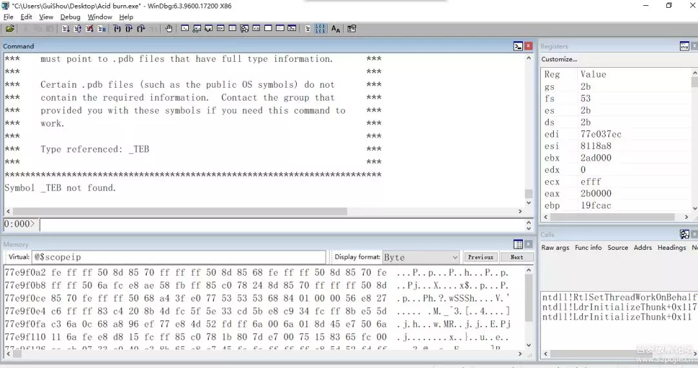Open the File menu
The height and width of the screenshot is (368, 698).
pyautogui.click(x=8, y=17)
